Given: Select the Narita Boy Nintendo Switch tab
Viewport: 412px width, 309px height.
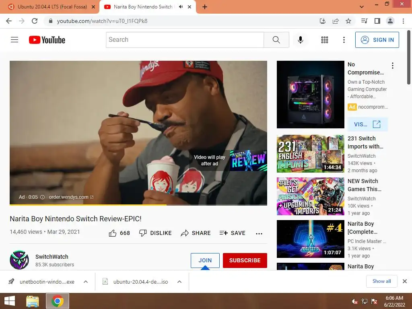Looking at the screenshot, I should (x=143, y=7).
